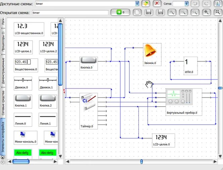Click the save-as floppy with pencil icon
The height and width of the screenshot is (170, 223).
(x=160, y=12)
